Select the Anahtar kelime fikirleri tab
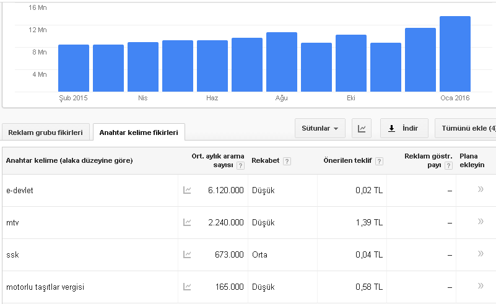This screenshot has height=304, width=496. coord(139,132)
